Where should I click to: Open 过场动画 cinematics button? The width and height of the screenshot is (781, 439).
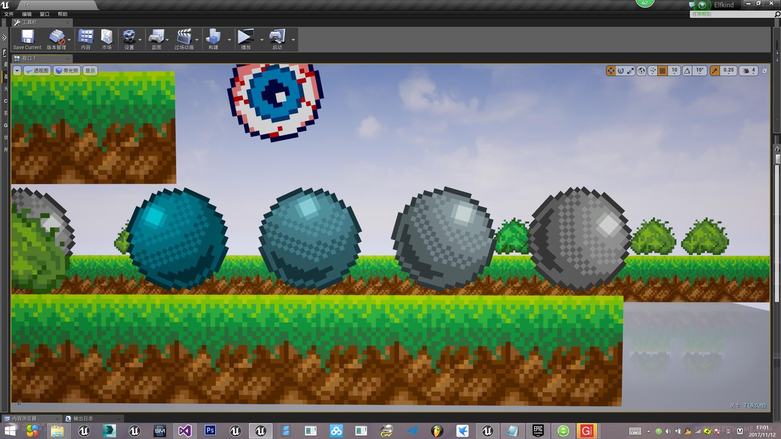coord(184,39)
